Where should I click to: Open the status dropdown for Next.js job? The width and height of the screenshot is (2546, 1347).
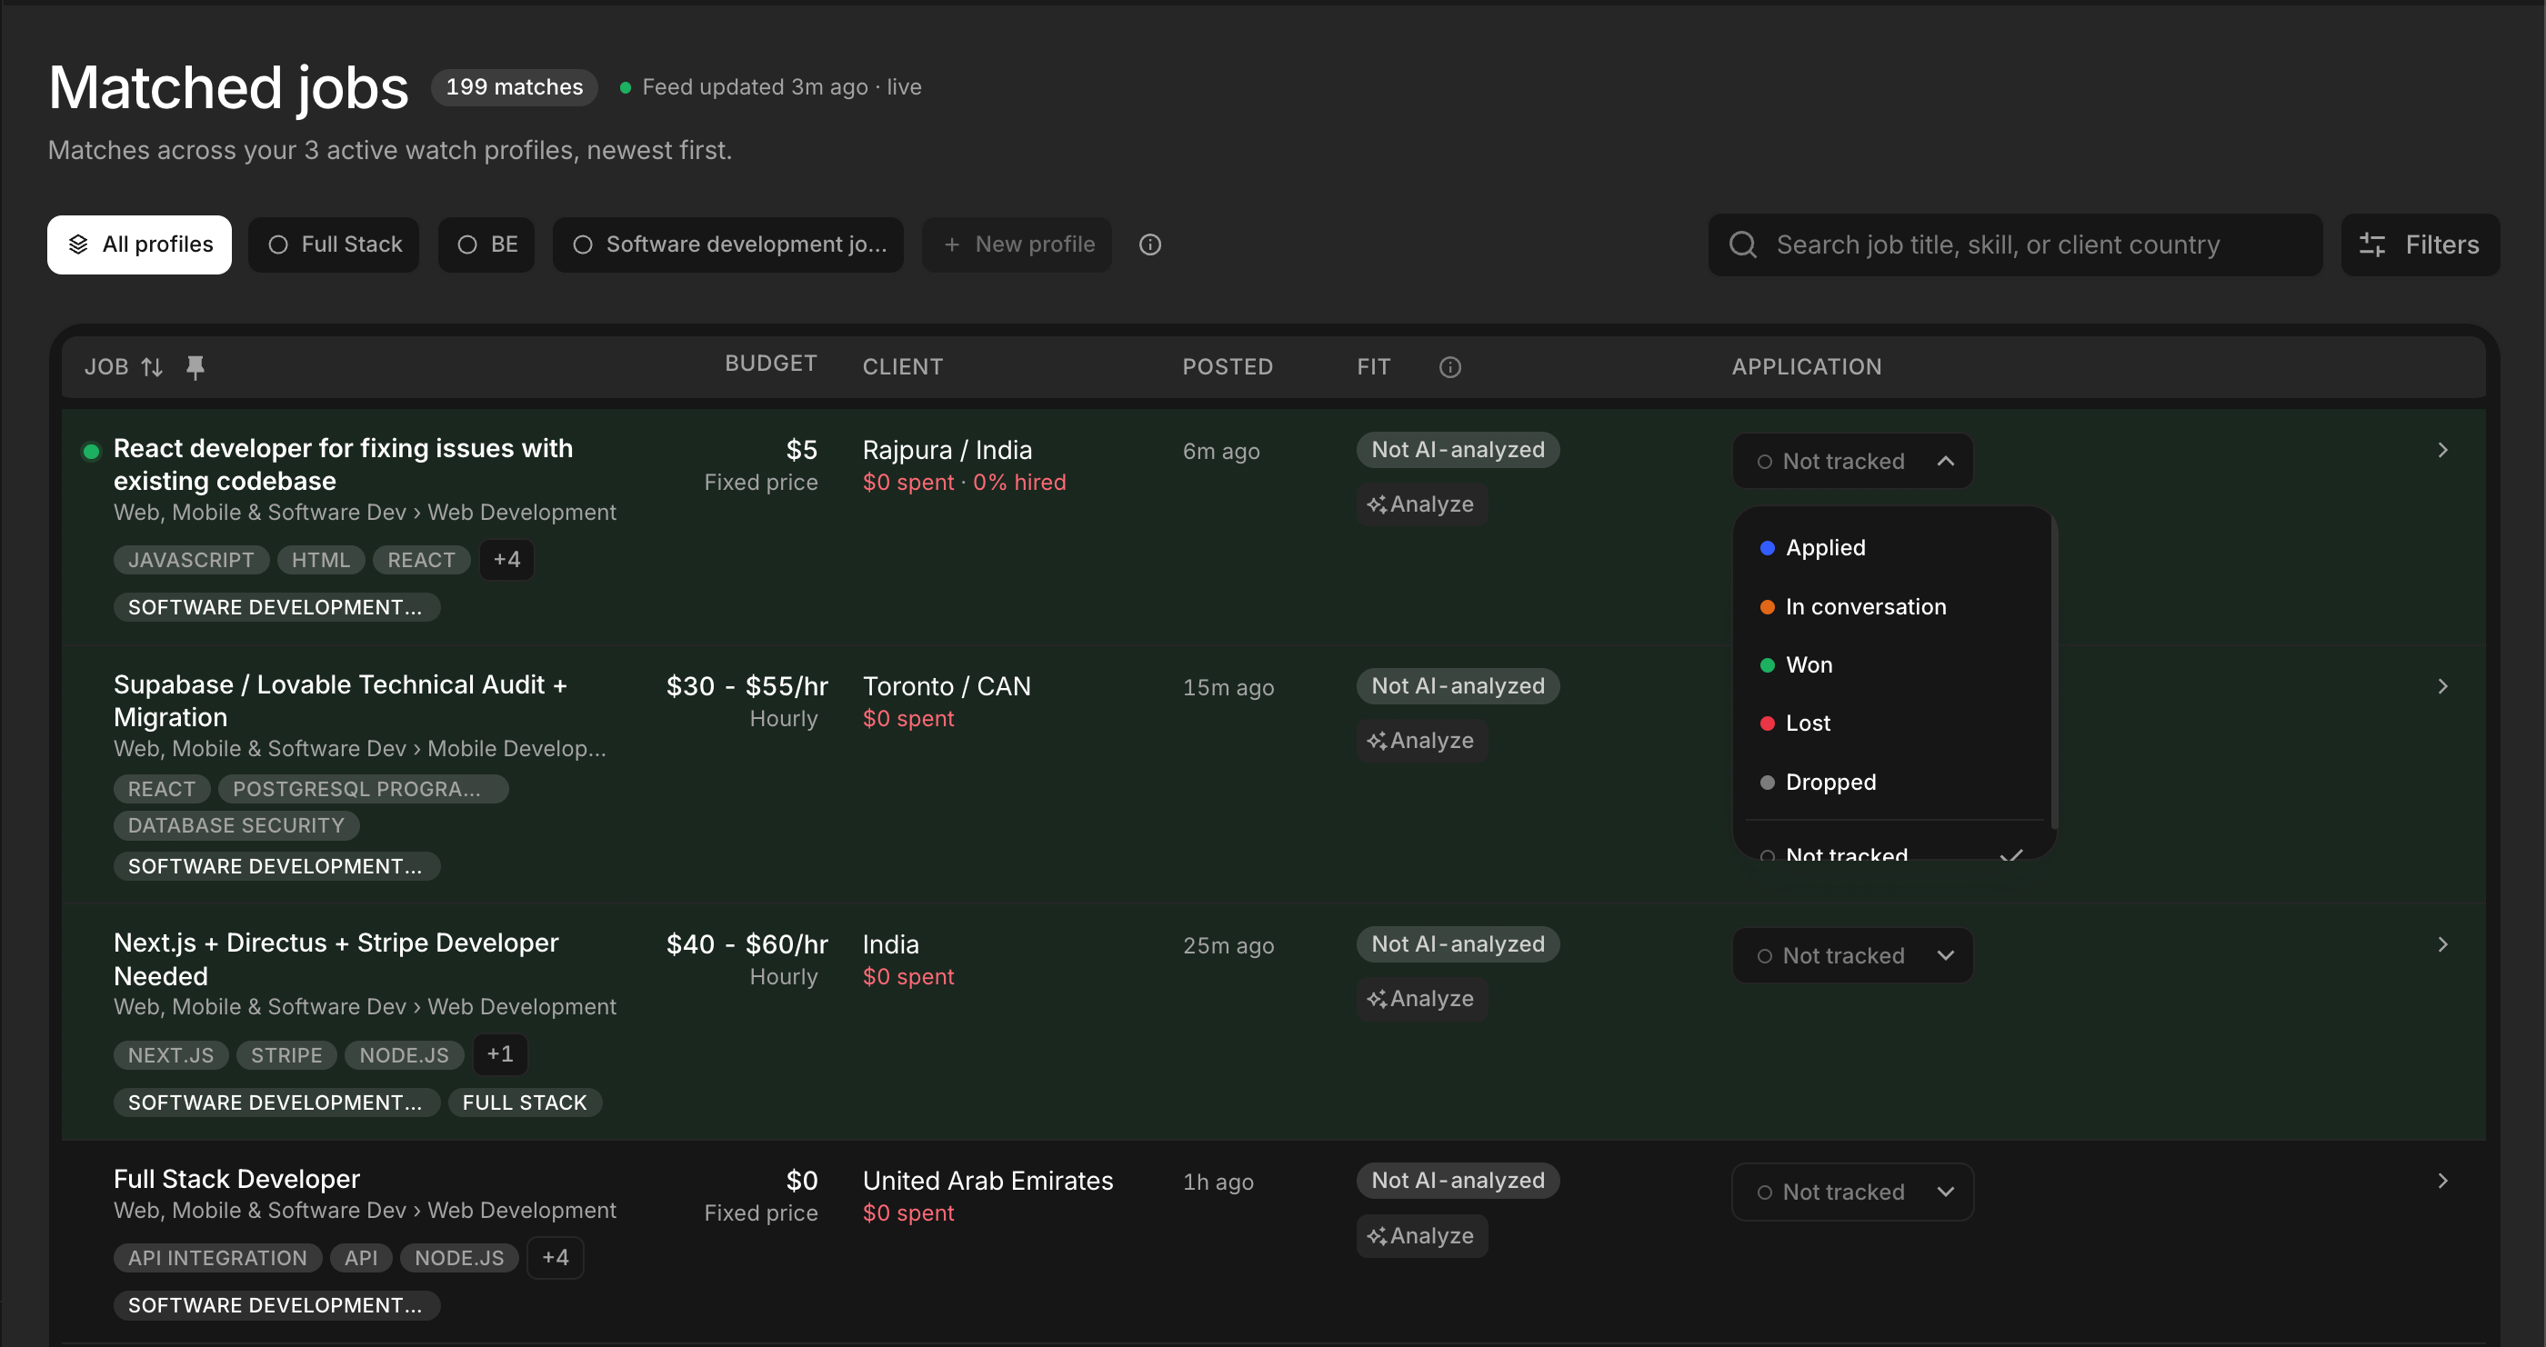click(1853, 955)
